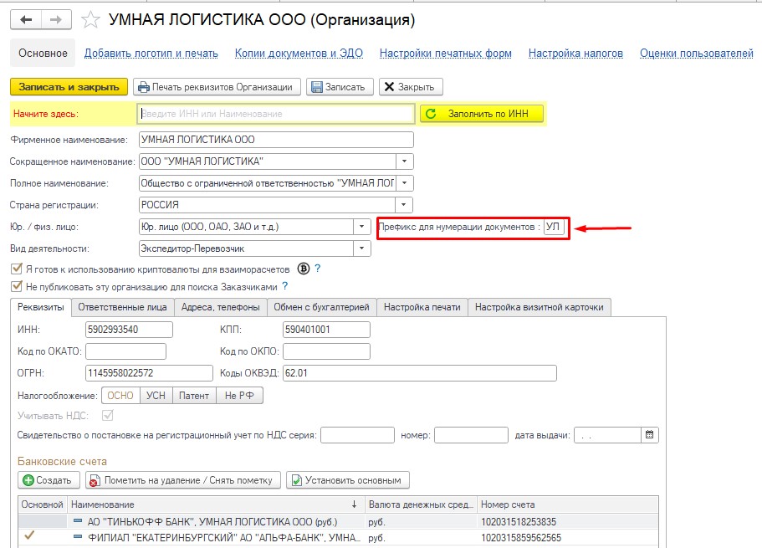Click the Коды ОКВЭД field
The width and height of the screenshot is (762, 548).
point(419,373)
